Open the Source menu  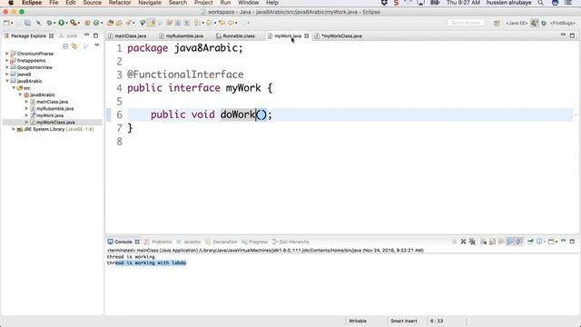coord(92,3)
